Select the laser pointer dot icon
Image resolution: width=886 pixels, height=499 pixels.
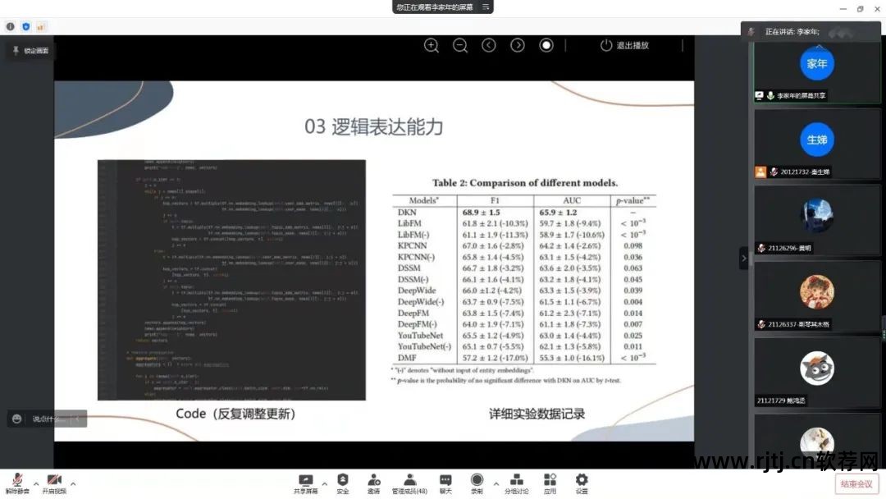point(546,46)
